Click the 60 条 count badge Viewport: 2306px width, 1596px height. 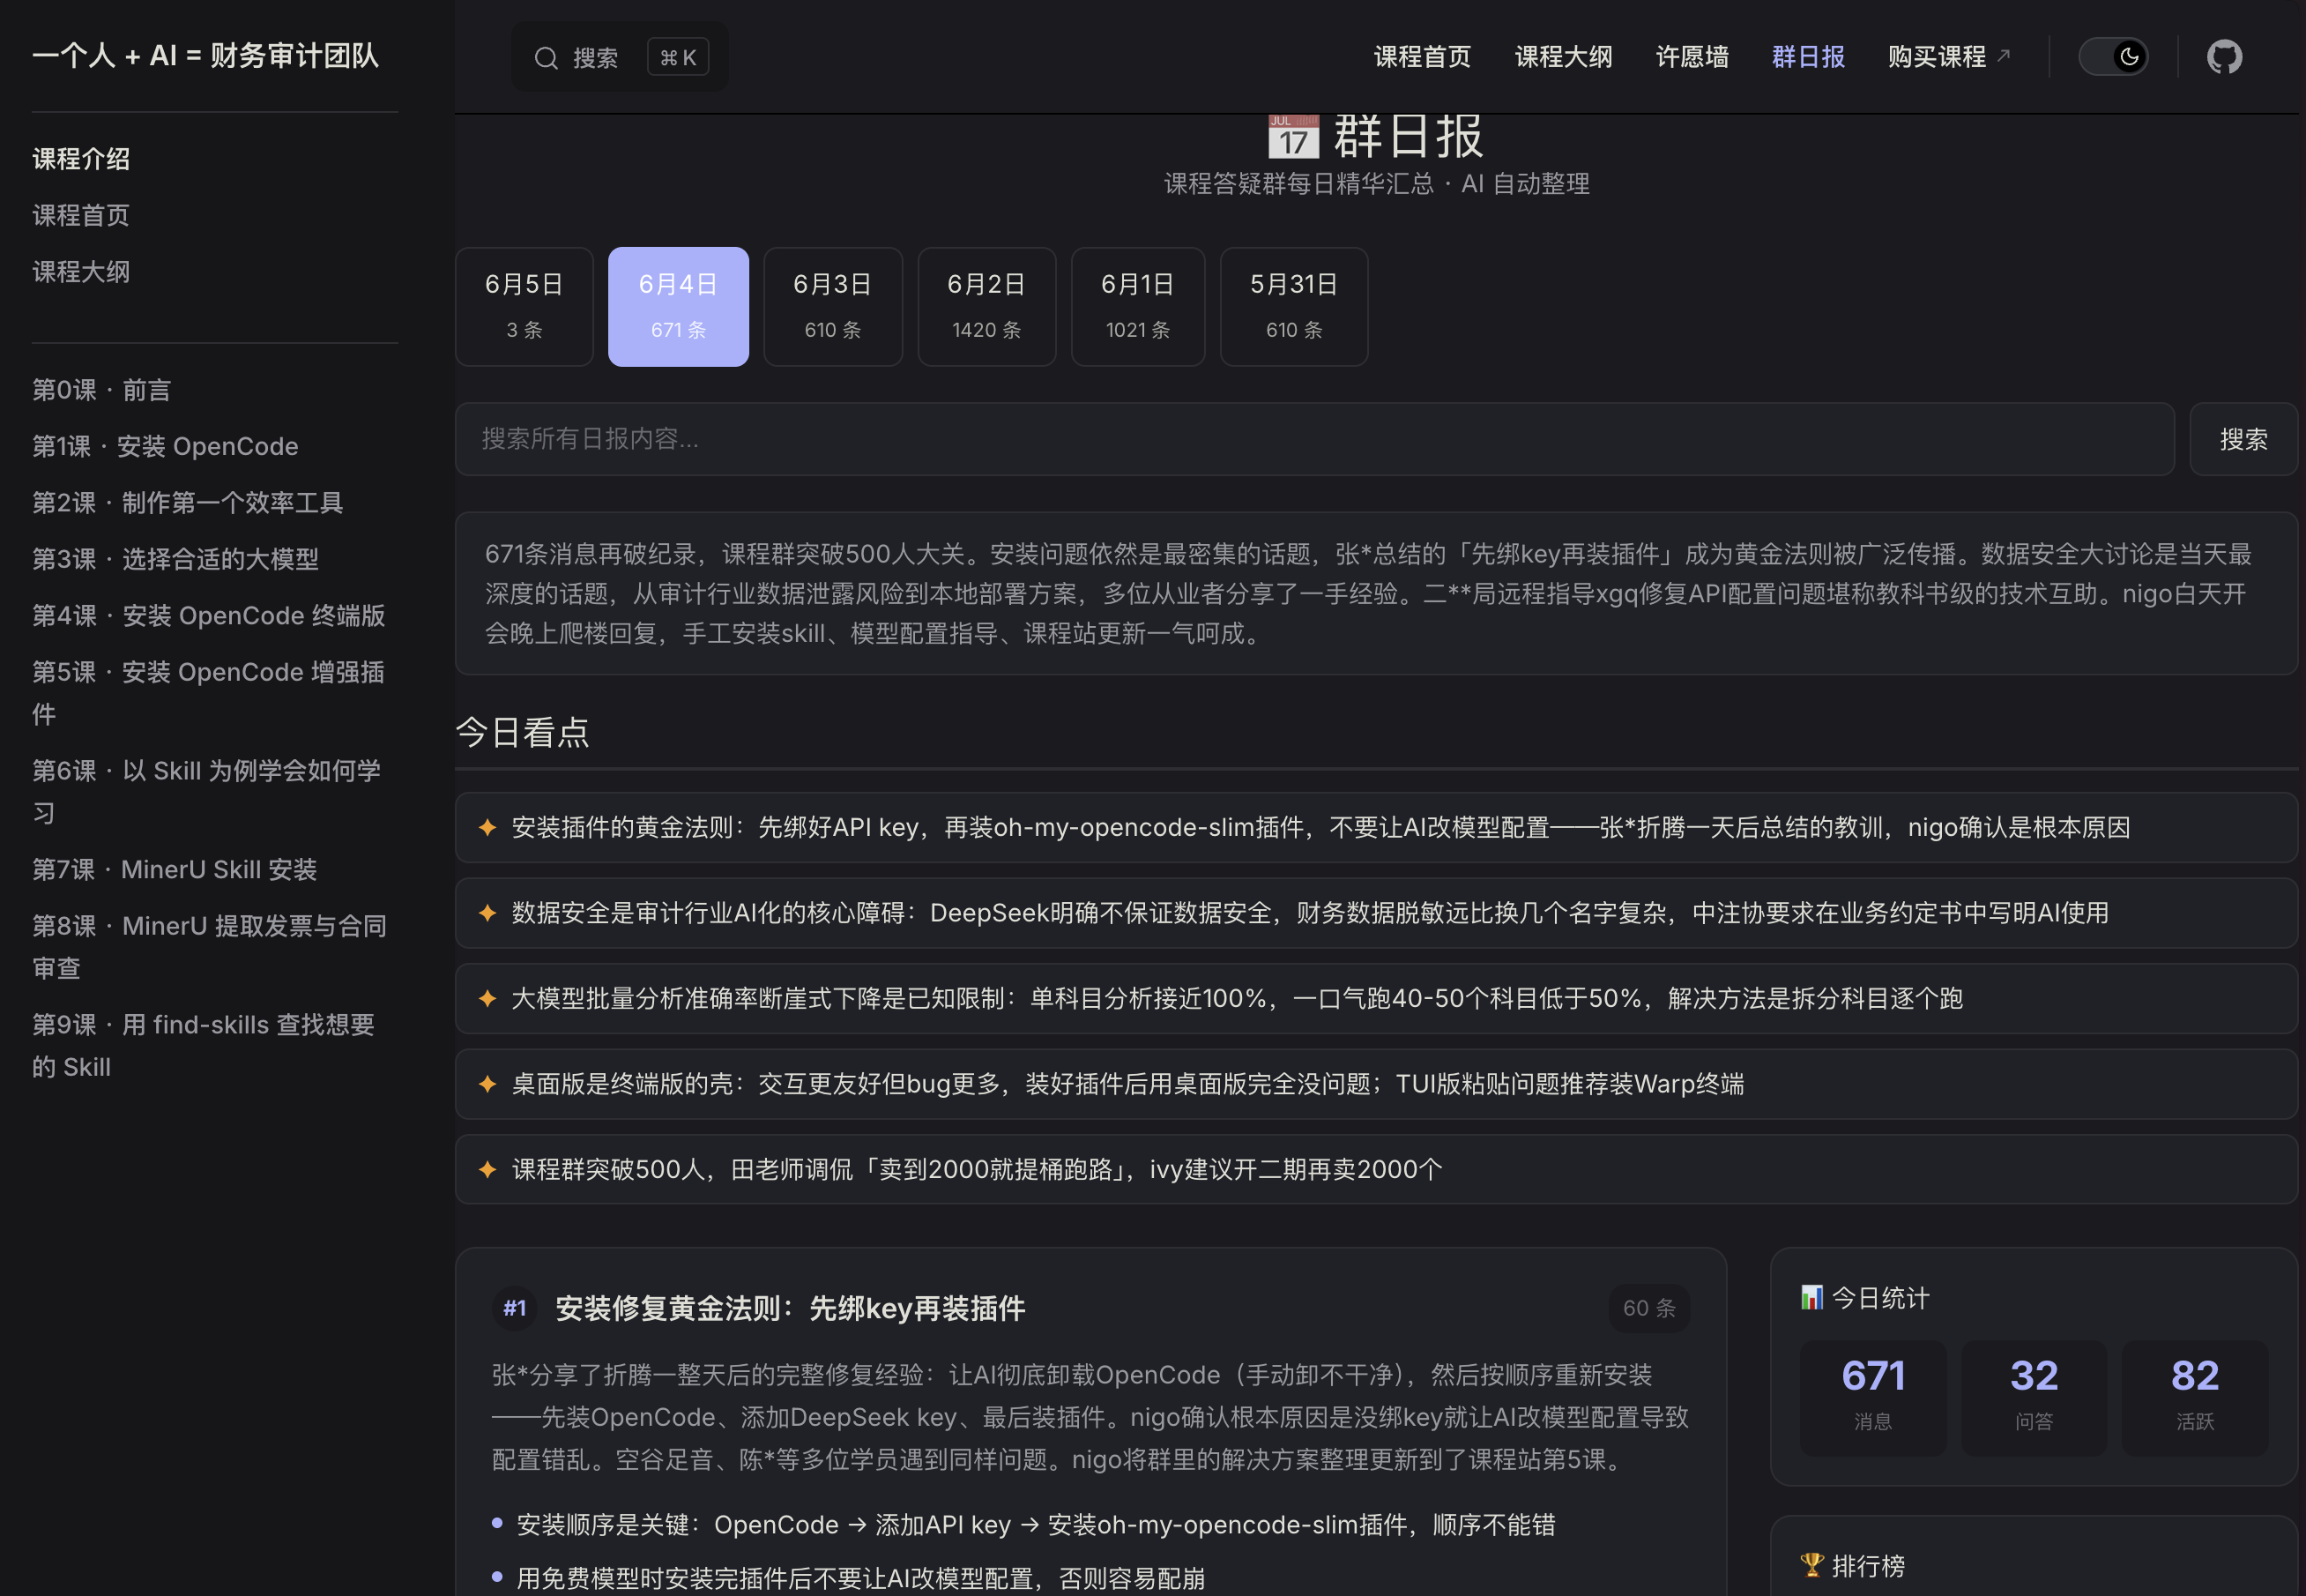pos(1649,1308)
